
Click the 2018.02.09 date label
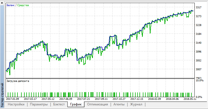pos(154,99)
